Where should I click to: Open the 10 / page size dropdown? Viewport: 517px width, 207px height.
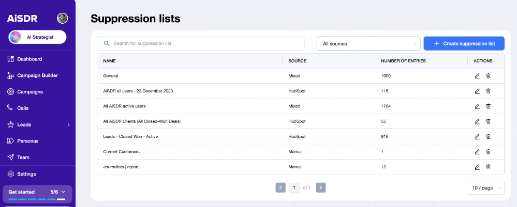coord(484,188)
